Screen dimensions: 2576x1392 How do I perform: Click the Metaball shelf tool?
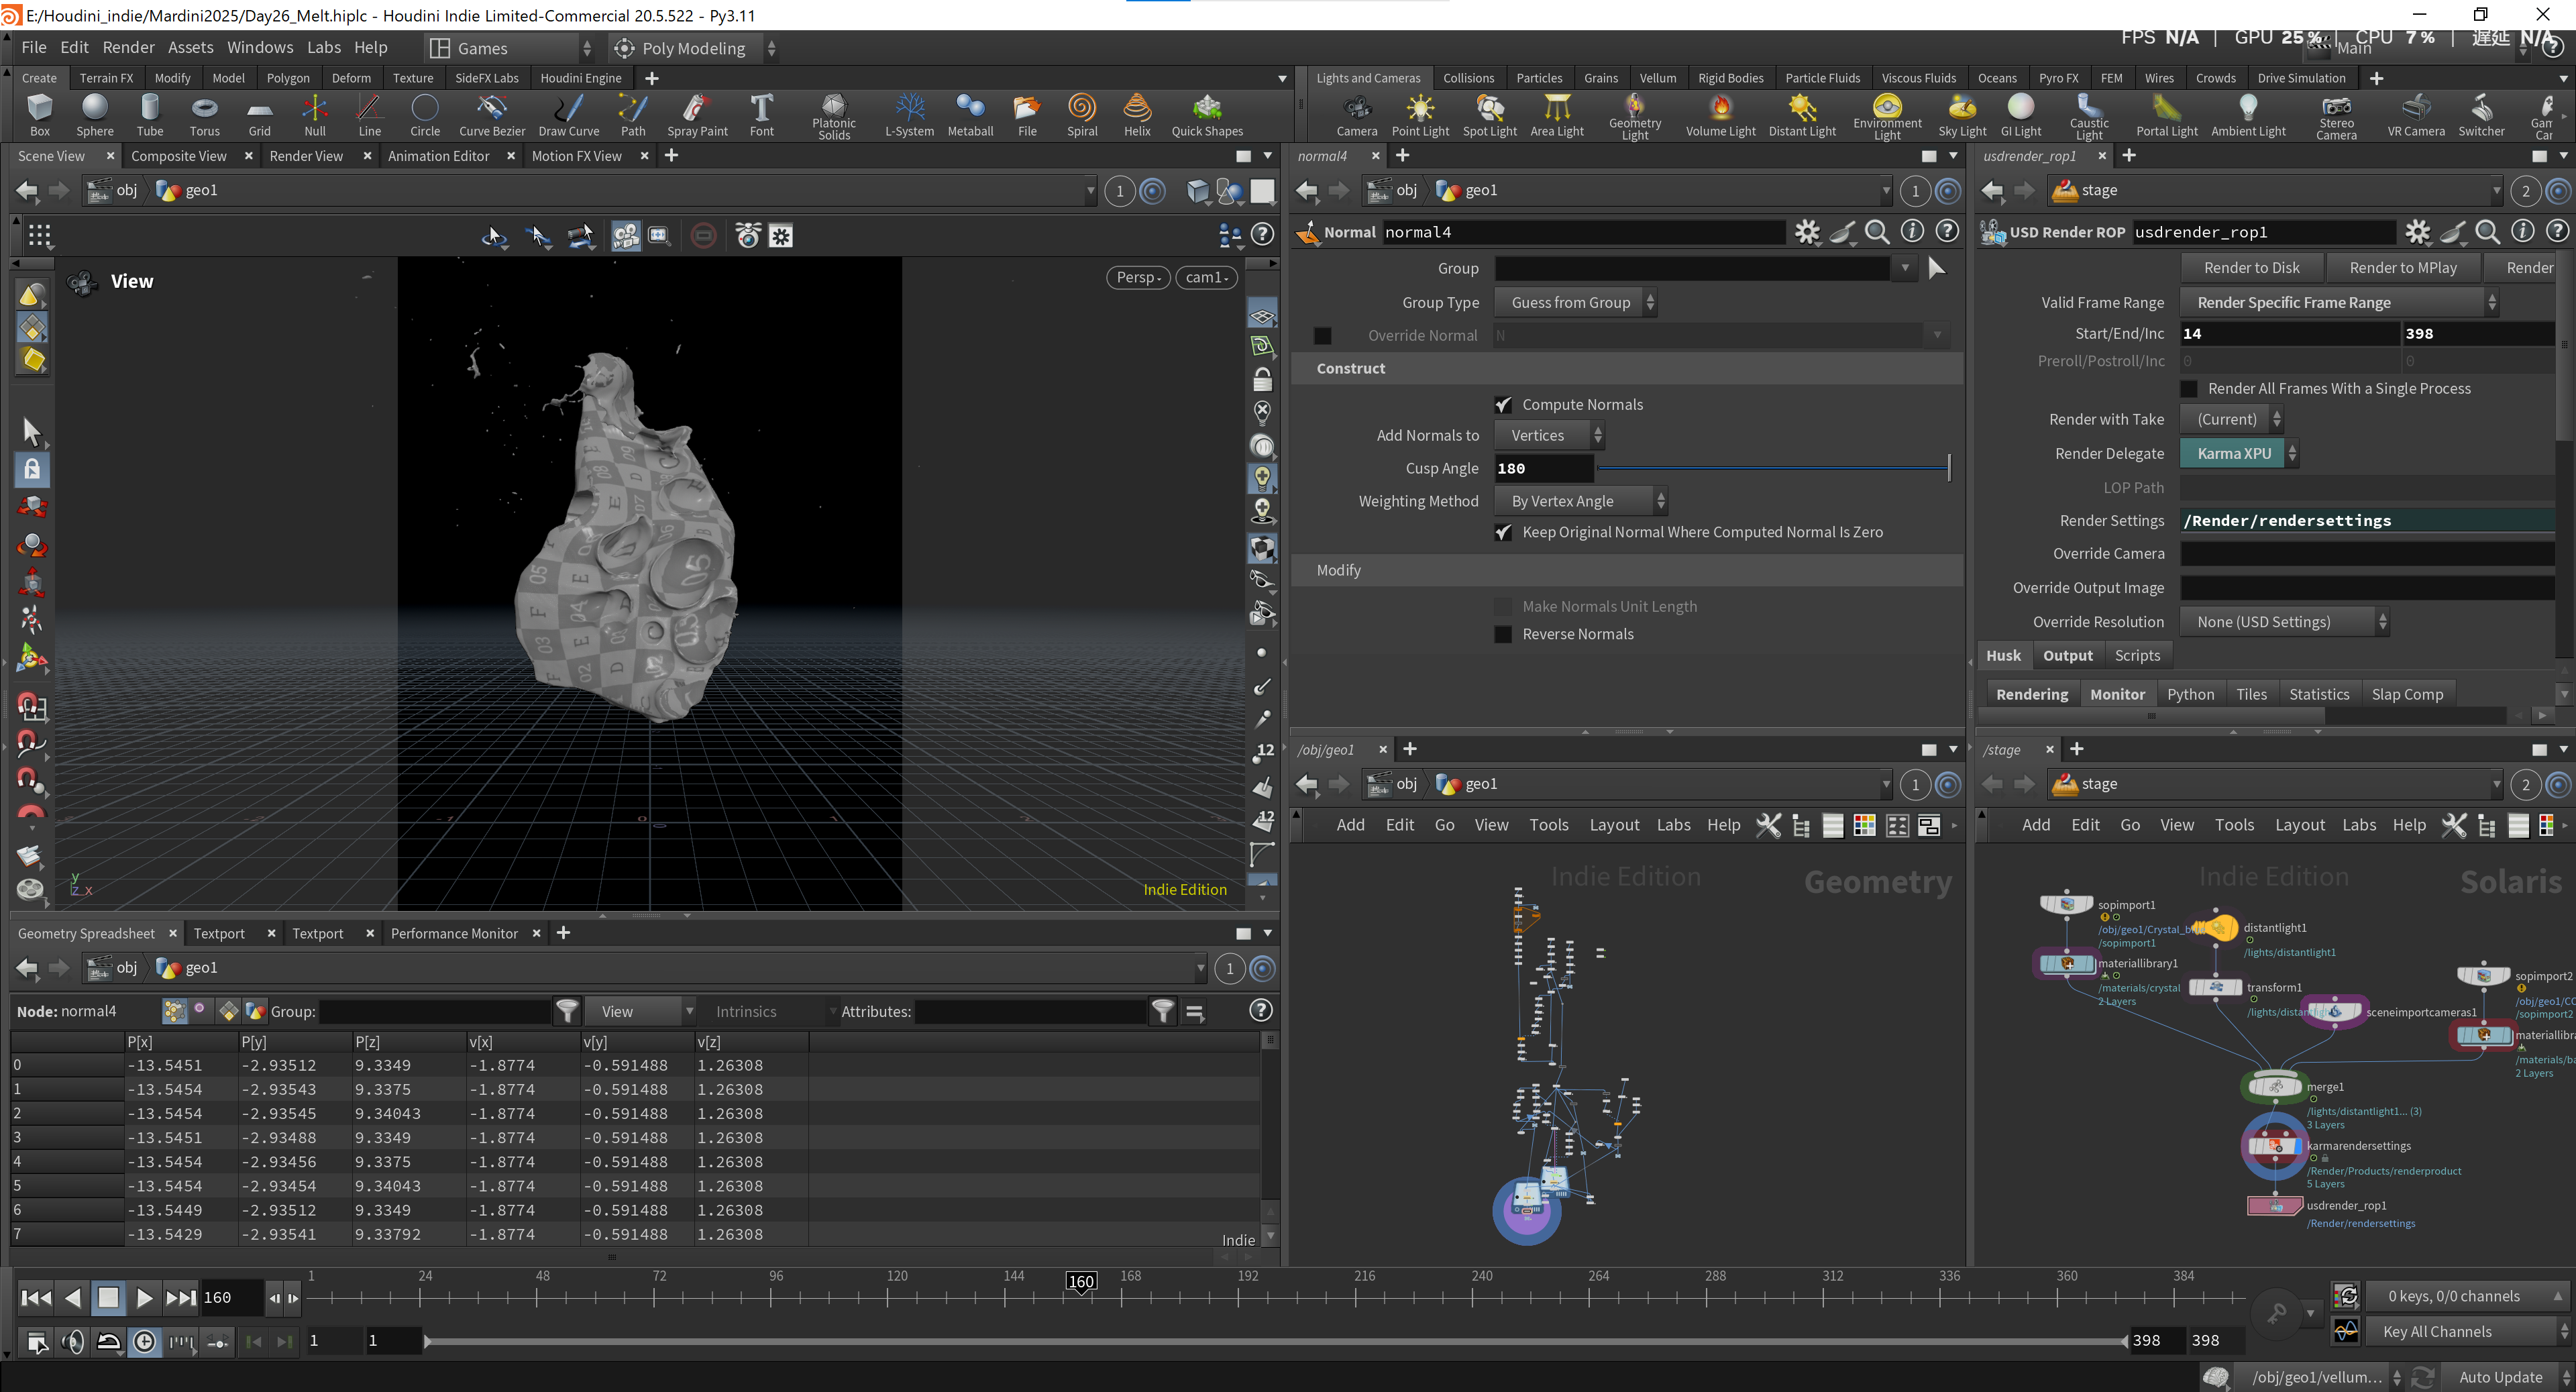point(970,115)
